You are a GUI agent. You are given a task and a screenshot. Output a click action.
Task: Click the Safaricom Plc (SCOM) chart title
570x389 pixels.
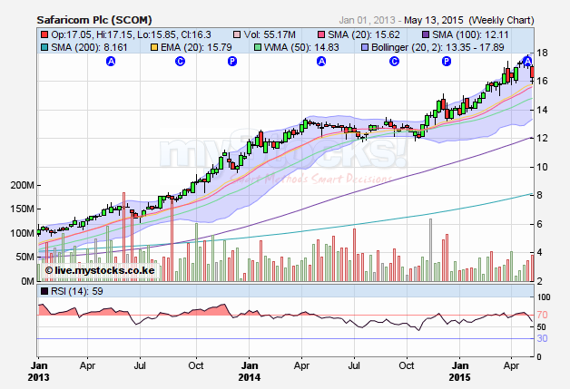(x=95, y=18)
